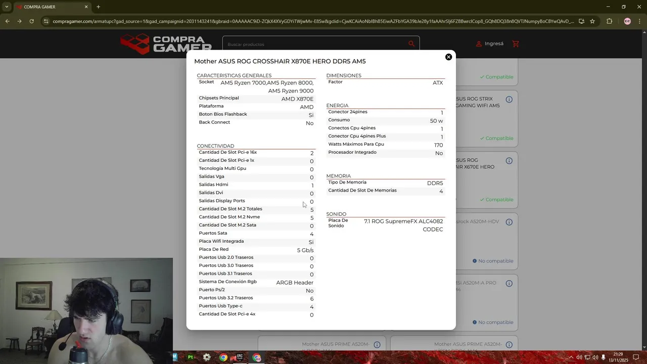
Task: Click Compatible label under ROG STRIX card
Action: coord(496,138)
